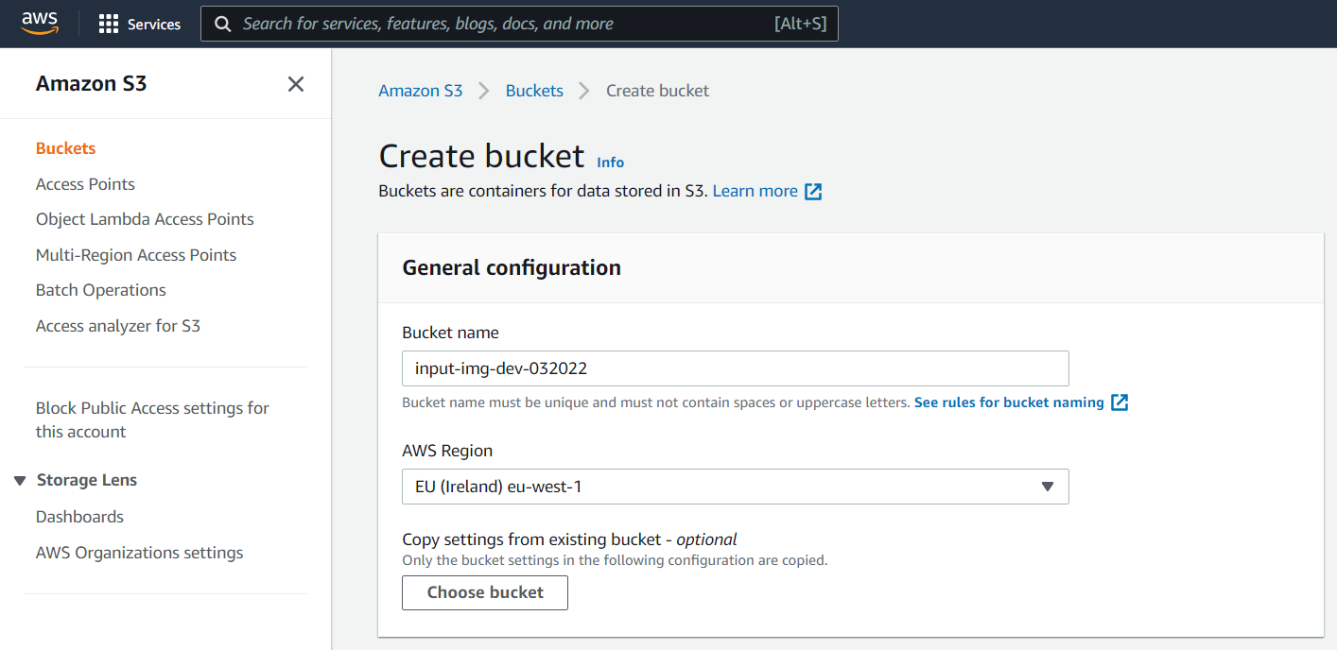Click external link icon beside Learn more

point(813,192)
